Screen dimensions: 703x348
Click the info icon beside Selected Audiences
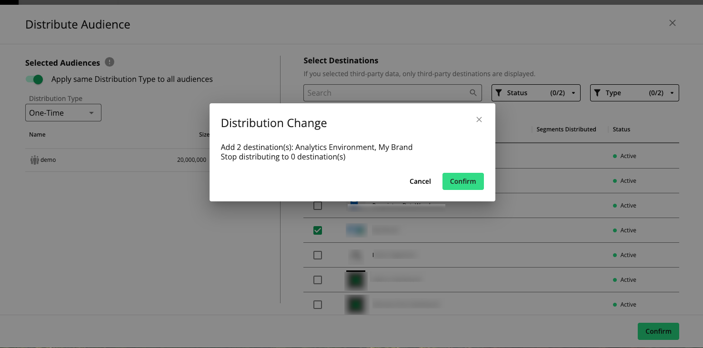coord(109,62)
